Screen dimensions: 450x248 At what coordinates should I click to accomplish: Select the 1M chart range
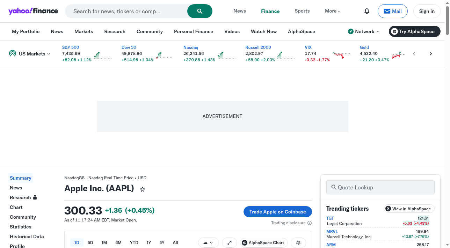coord(104,243)
